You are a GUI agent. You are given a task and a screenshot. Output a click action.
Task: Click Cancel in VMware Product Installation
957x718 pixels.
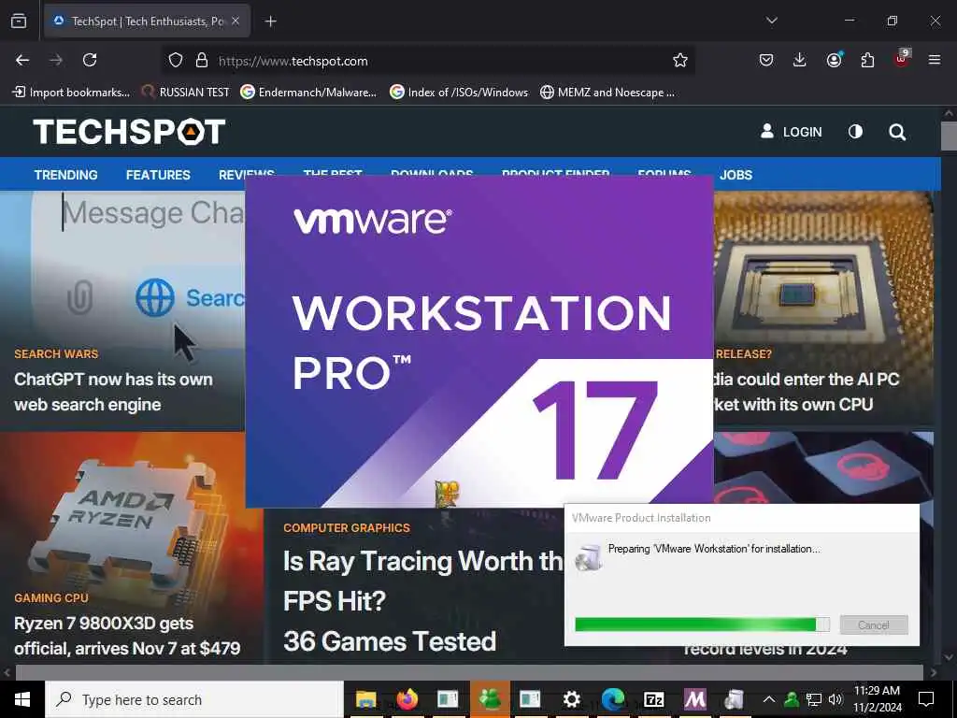pos(874,625)
